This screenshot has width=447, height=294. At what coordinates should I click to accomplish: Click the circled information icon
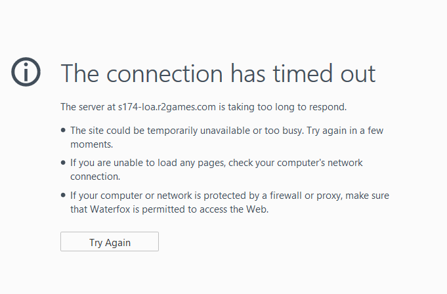pyautogui.click(x=26, y=72)
